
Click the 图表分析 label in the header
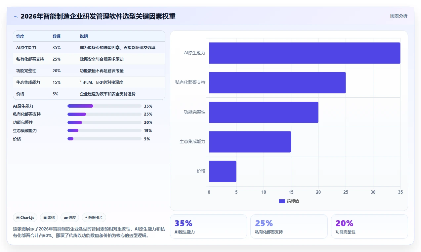[x=399, y=16]
